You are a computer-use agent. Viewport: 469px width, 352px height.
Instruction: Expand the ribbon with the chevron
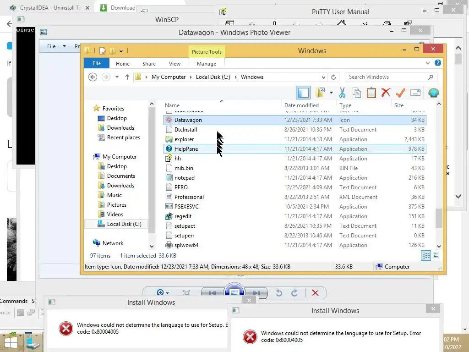point(427,63)
